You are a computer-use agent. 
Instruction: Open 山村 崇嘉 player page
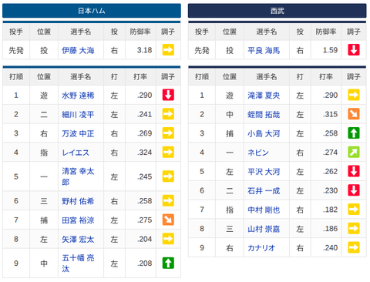tap(264, 229)
